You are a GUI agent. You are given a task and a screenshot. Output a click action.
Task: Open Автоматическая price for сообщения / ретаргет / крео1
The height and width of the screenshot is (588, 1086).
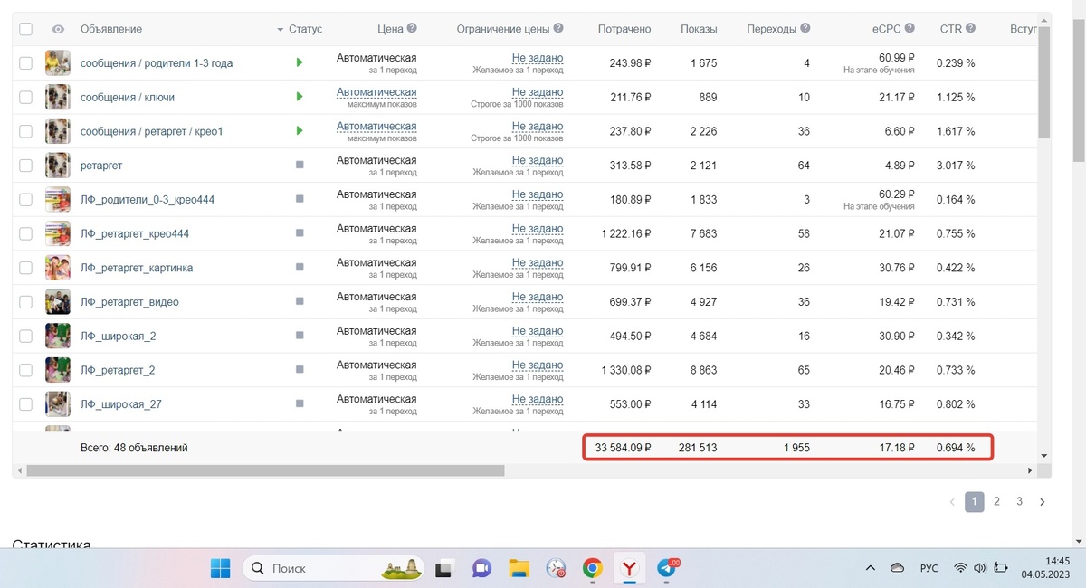pyautogui.click(x=376, y=126)
